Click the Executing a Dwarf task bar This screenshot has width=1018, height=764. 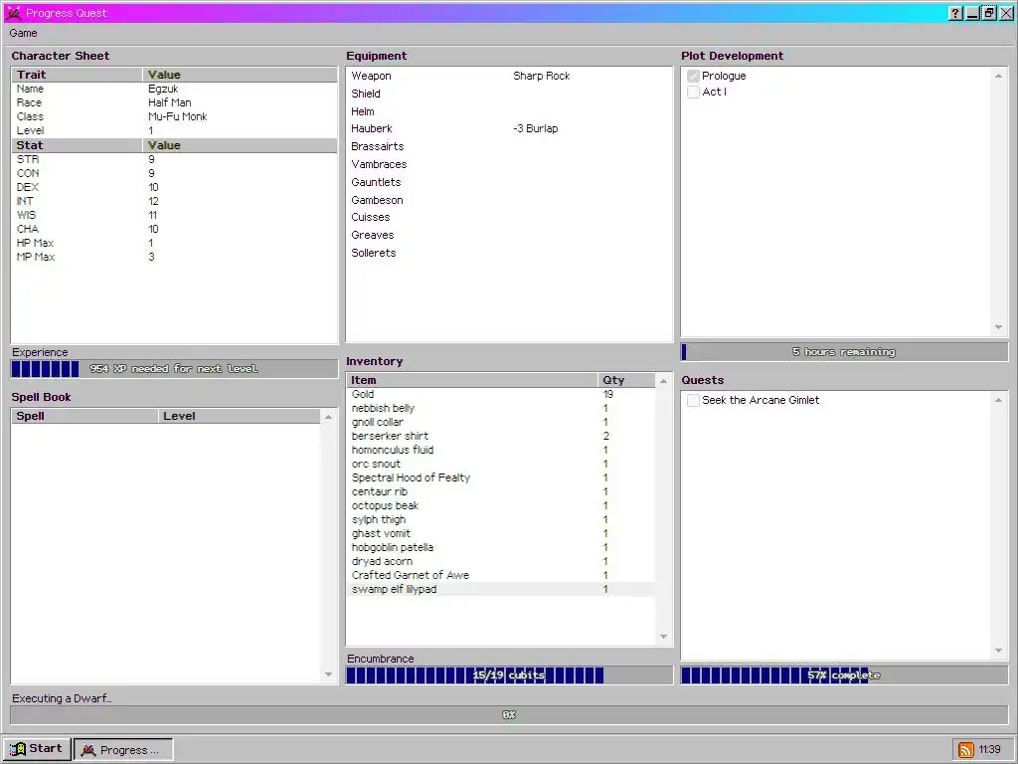point(509,714)
